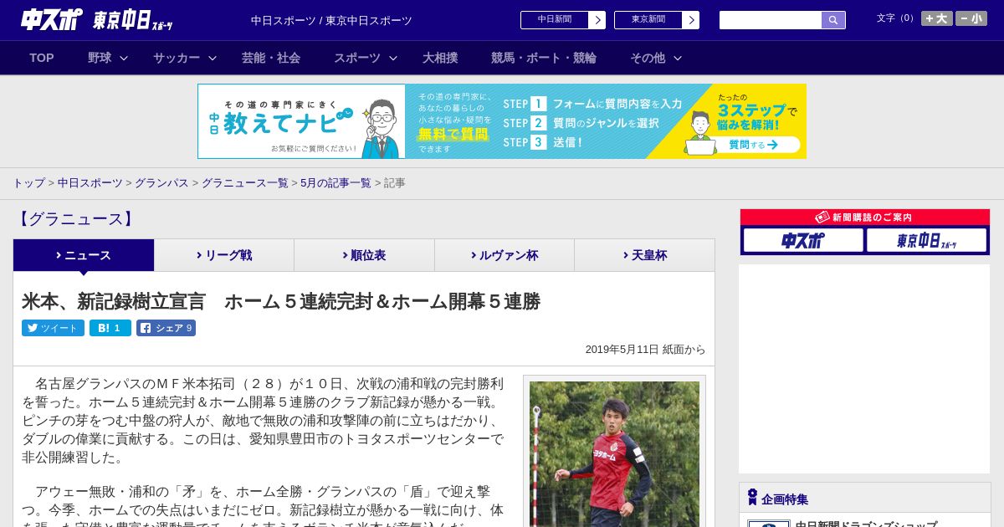This screenshot has height=527, width=1004.
Task: Open 芸能・社会 navigation item
Action: 271,58
